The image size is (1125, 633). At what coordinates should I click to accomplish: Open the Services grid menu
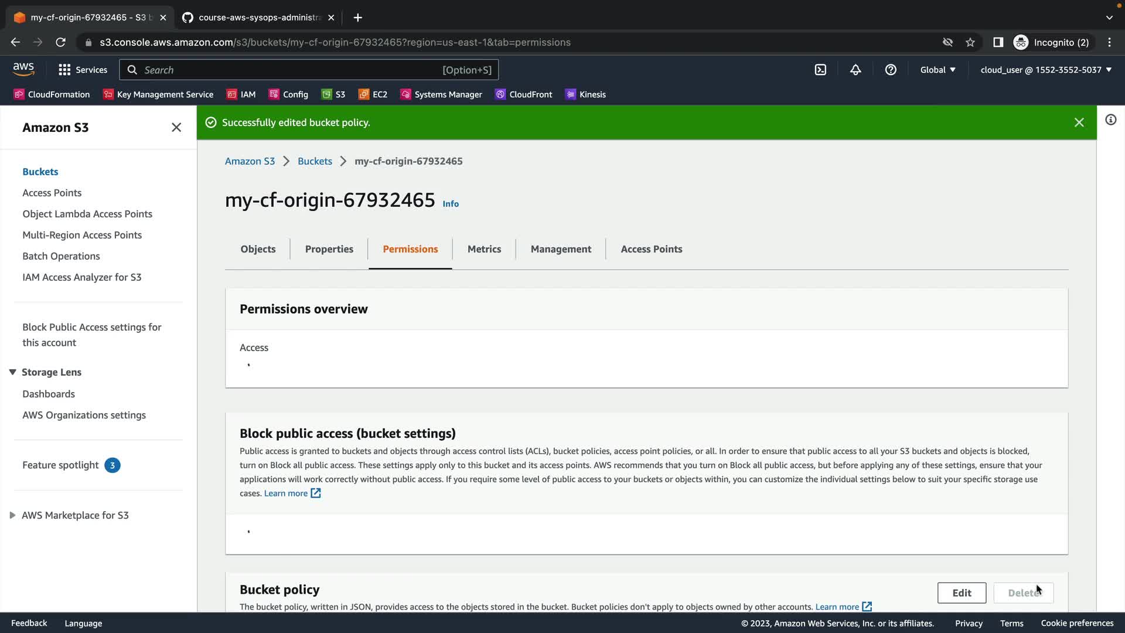[83, 70]
